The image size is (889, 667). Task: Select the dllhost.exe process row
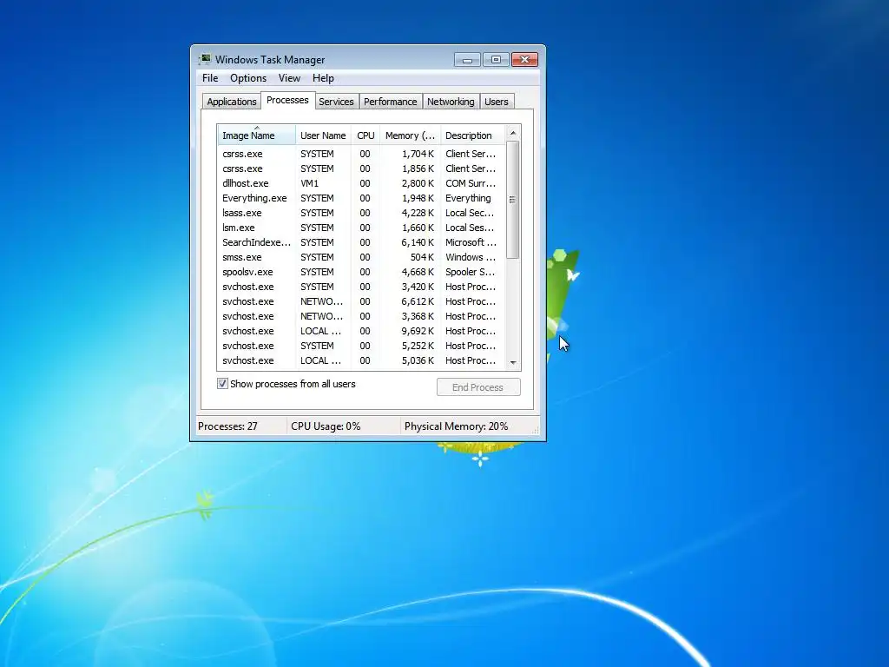coord(361,183)
